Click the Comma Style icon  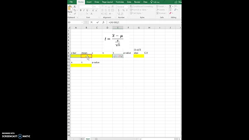[127, 10]
